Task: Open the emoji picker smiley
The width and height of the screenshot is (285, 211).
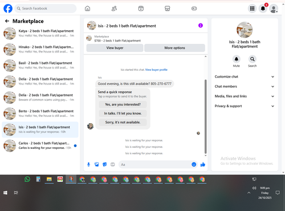Action: [x=194, y=164]
